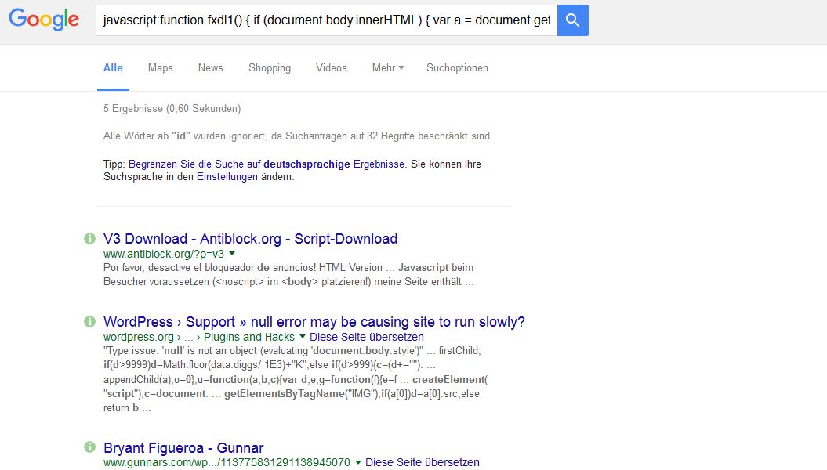Expand dropdown arrow next to gunnars.com URL
This screenshot has height=470, width=827.
pyautogui.click(x=358, y=463)
